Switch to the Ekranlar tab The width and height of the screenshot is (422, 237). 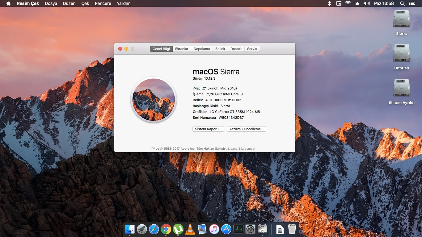coord(182,49)
